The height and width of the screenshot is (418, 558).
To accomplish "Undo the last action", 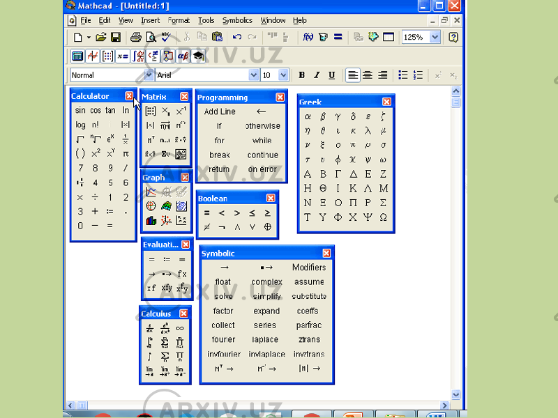I will point(237,37).
